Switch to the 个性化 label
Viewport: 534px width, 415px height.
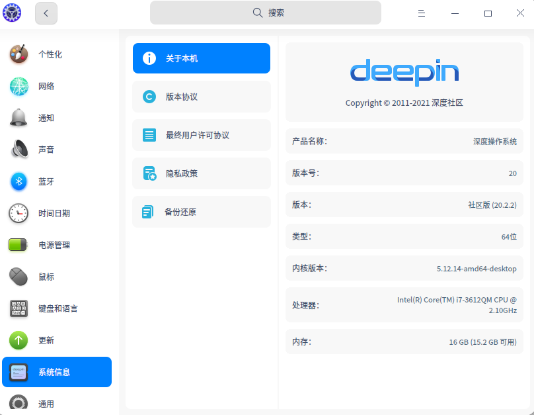pyautogui.click(x=50, y=54)
